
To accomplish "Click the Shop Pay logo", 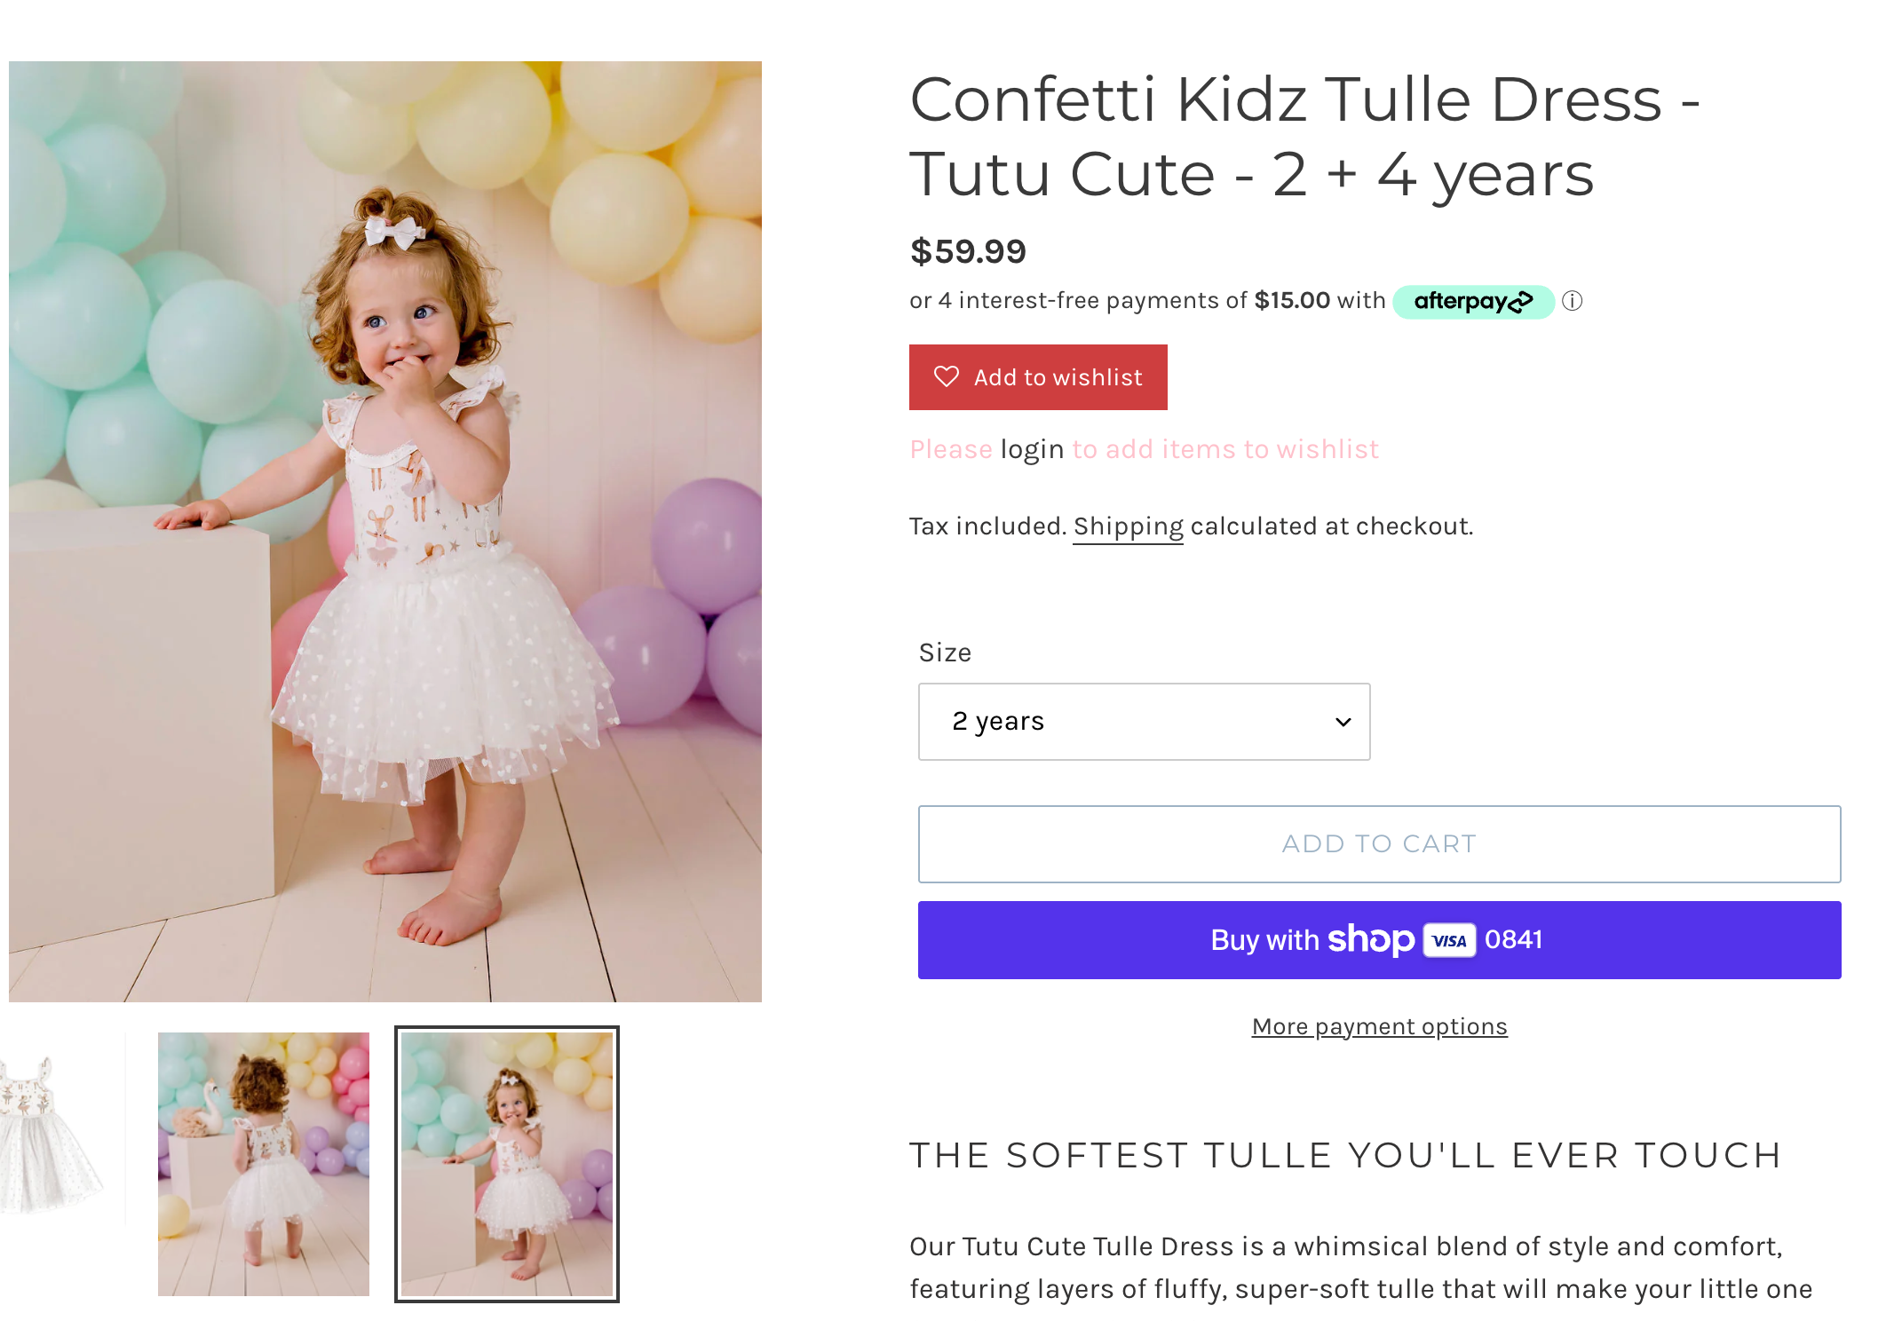I will pyautogui.click(x=1371, y=939).
